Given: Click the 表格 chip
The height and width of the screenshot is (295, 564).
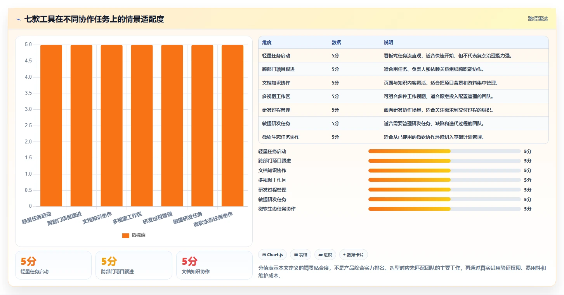Looking at the screenshot, I should tap(301, 255).
